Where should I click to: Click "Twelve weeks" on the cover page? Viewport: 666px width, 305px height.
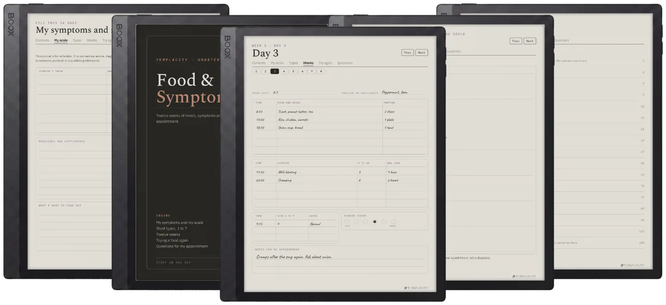168,234
